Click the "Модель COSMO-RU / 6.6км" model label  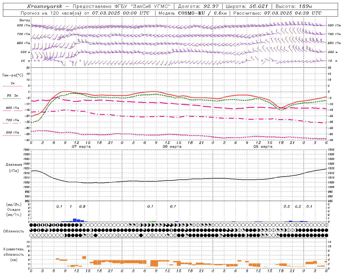click(192, 13)
